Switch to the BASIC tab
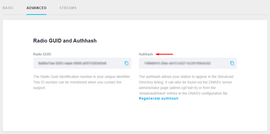The width and height of the screenshot is (270, 134). [8, 8]
